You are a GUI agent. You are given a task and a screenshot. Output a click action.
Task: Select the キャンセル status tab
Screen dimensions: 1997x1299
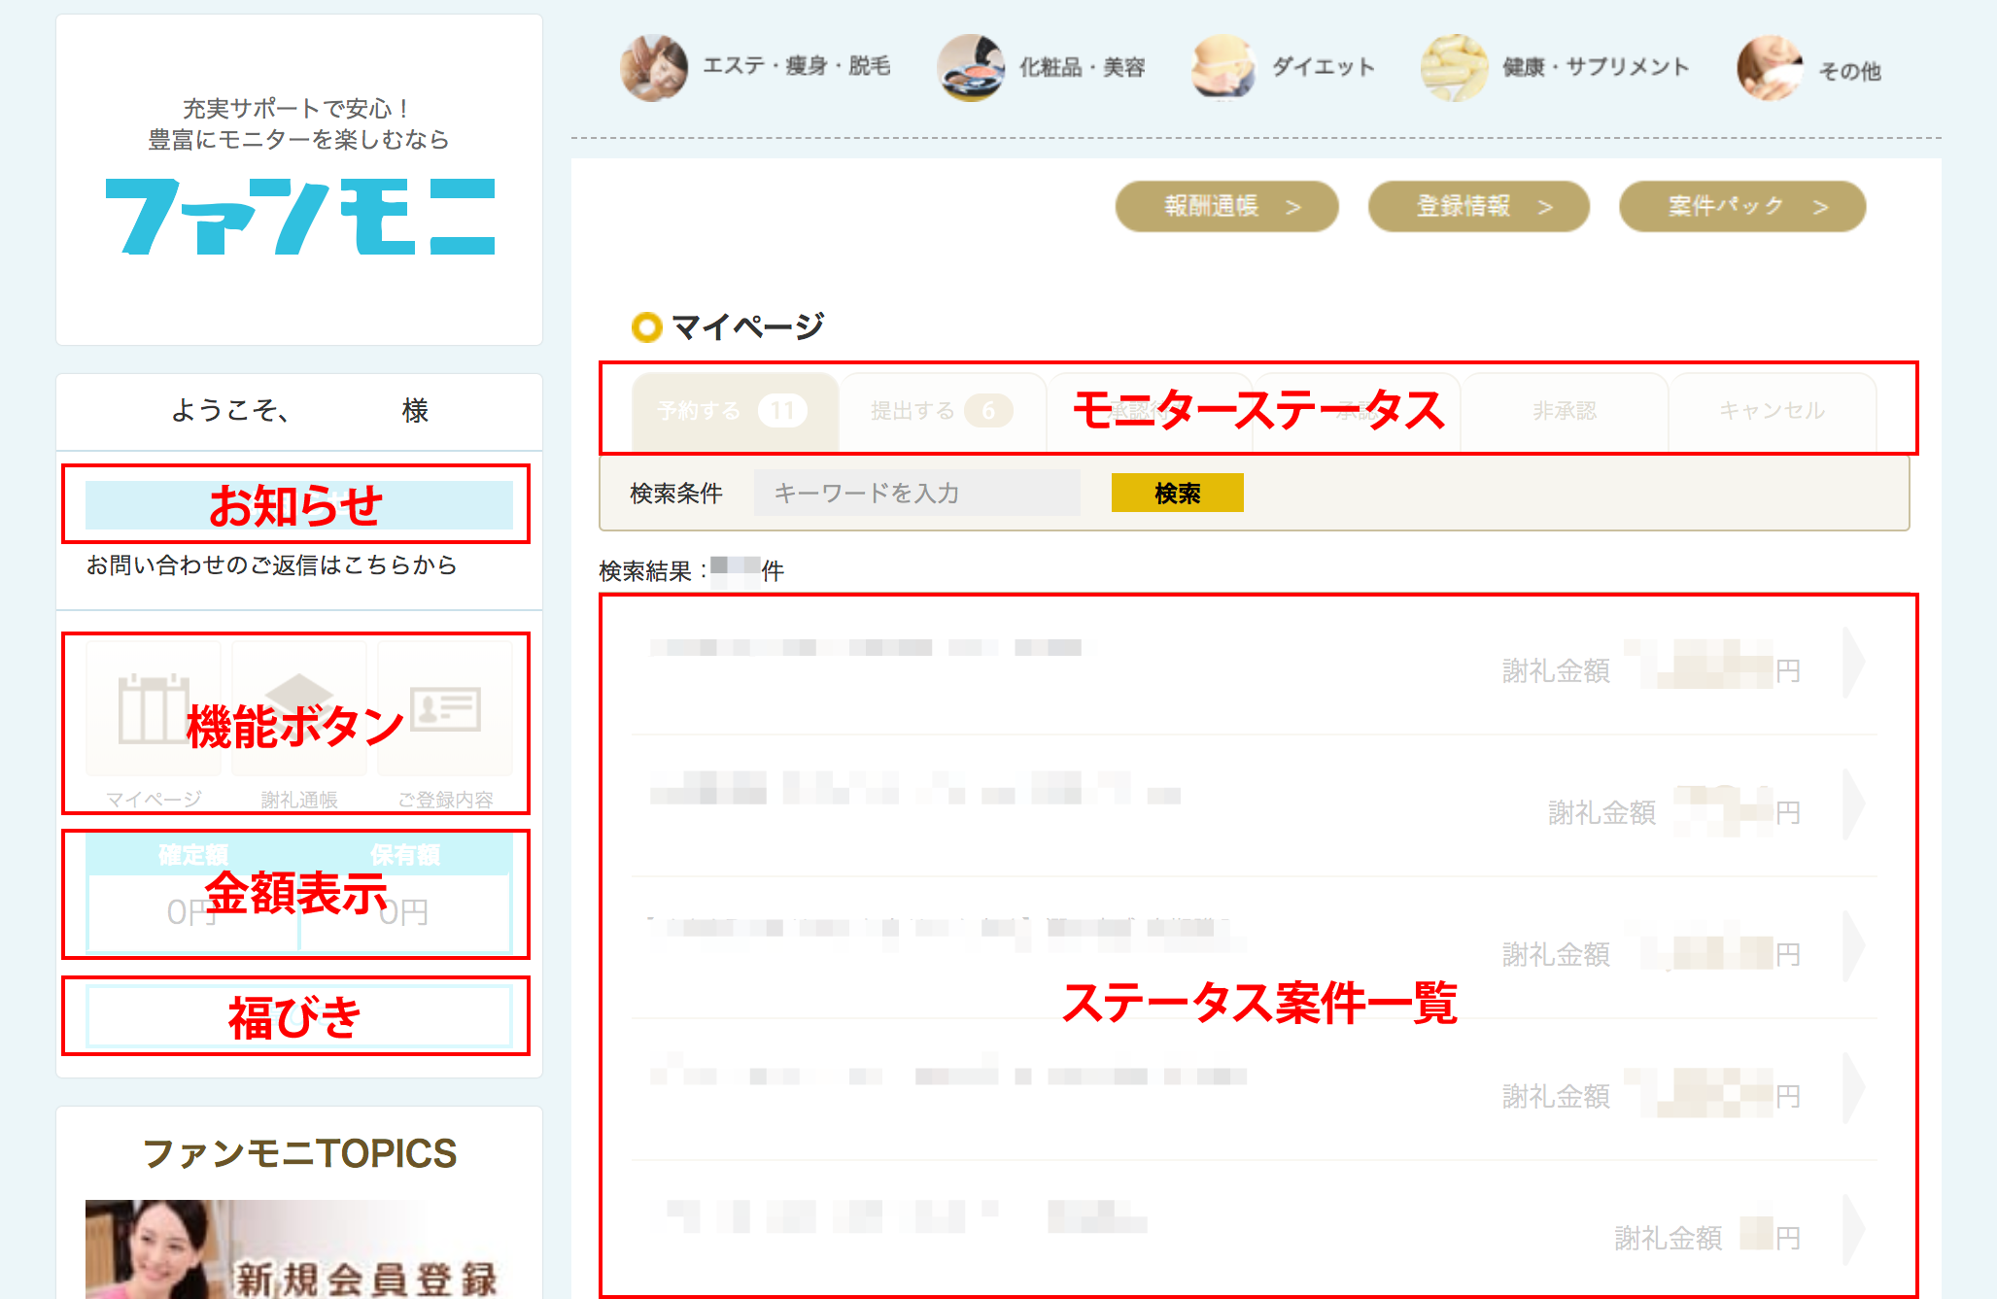point(1772,411)
